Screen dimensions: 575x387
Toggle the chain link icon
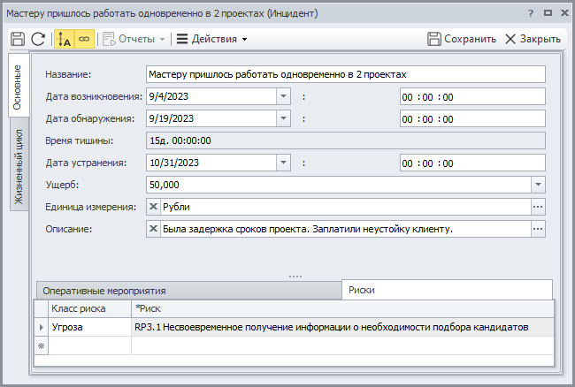[x=84, y=39]
